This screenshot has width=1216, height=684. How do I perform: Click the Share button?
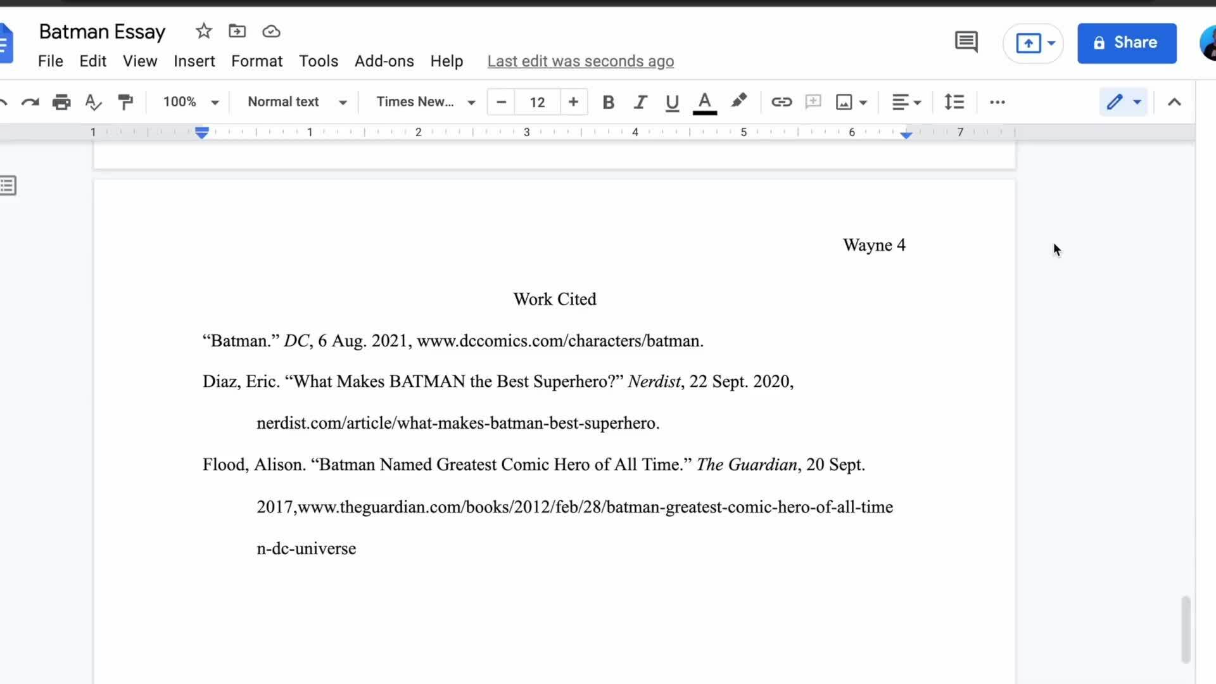click(1127, 43)
